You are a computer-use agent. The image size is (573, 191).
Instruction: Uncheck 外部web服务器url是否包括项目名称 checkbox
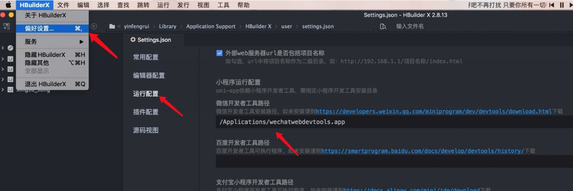click(x=219, y=53)
